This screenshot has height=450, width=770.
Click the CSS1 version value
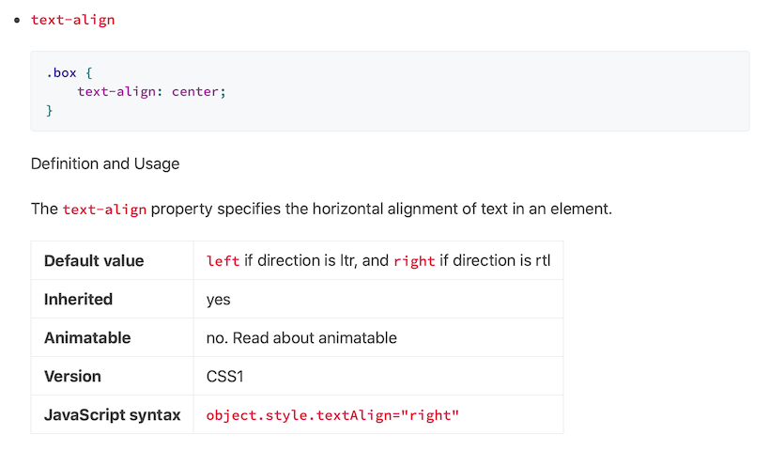226,376
